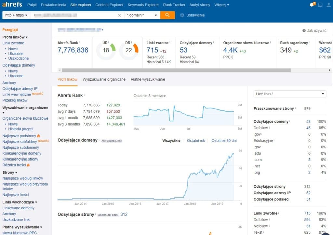Start the search with the orange magnifier
333x235 pixels.
point(167,15)
